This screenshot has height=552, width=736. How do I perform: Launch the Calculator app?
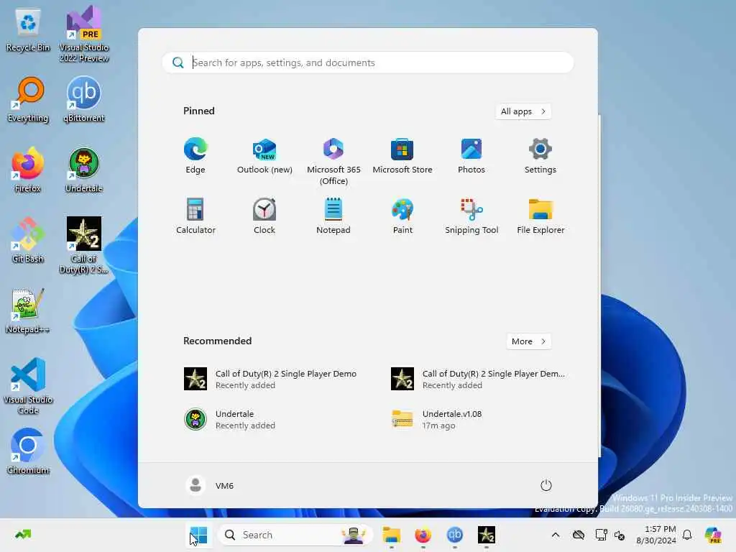[195, 216]
